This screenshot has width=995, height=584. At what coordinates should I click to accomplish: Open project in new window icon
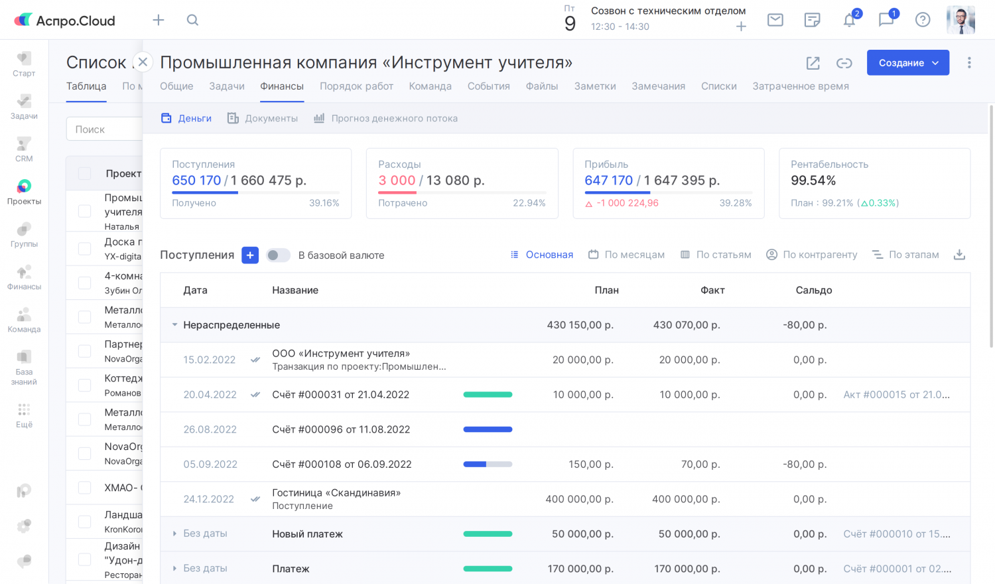pos(813,63)
